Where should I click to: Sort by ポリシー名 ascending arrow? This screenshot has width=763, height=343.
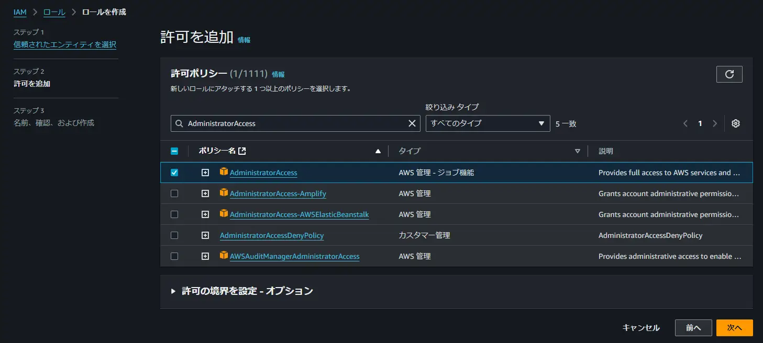pyautogui.click(x=378, y=151)
